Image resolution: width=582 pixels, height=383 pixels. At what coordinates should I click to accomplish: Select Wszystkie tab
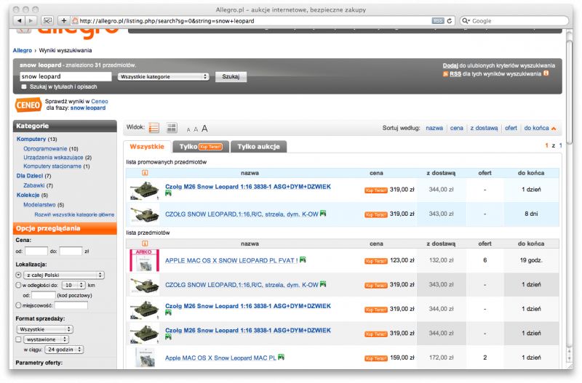147,147
